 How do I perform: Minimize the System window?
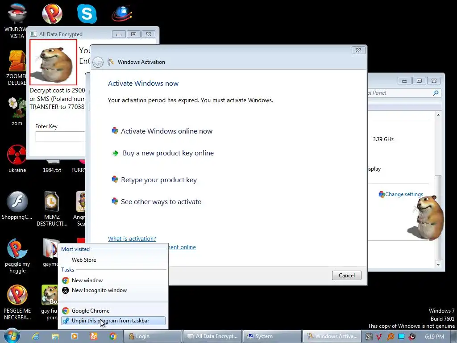click(x=404, y=81)
